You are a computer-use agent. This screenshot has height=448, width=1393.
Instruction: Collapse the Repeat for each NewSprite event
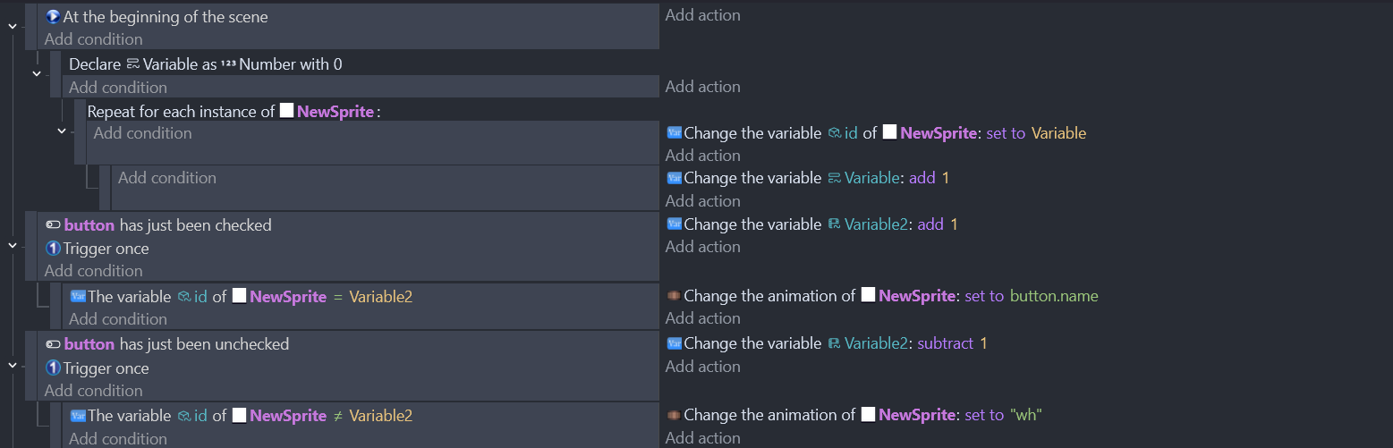tap(61, 131)
